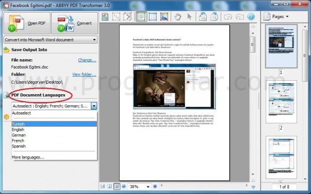Open help with the question mark icon
The image size is (311, 194).
click(x=251, y=17)
